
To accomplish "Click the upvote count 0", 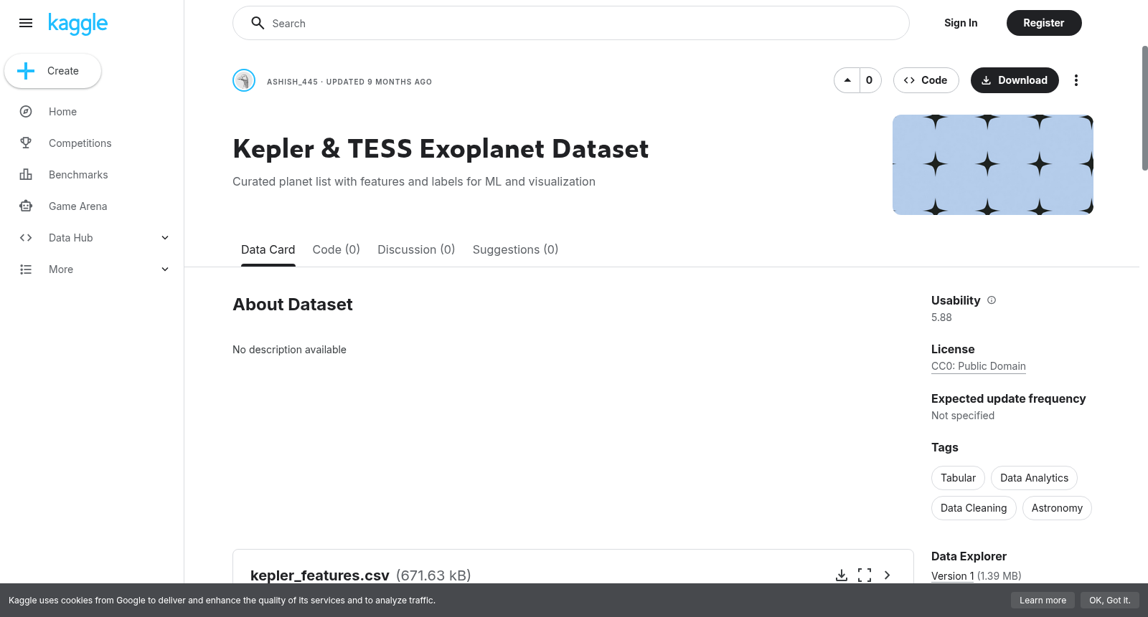I will (870, 80).
